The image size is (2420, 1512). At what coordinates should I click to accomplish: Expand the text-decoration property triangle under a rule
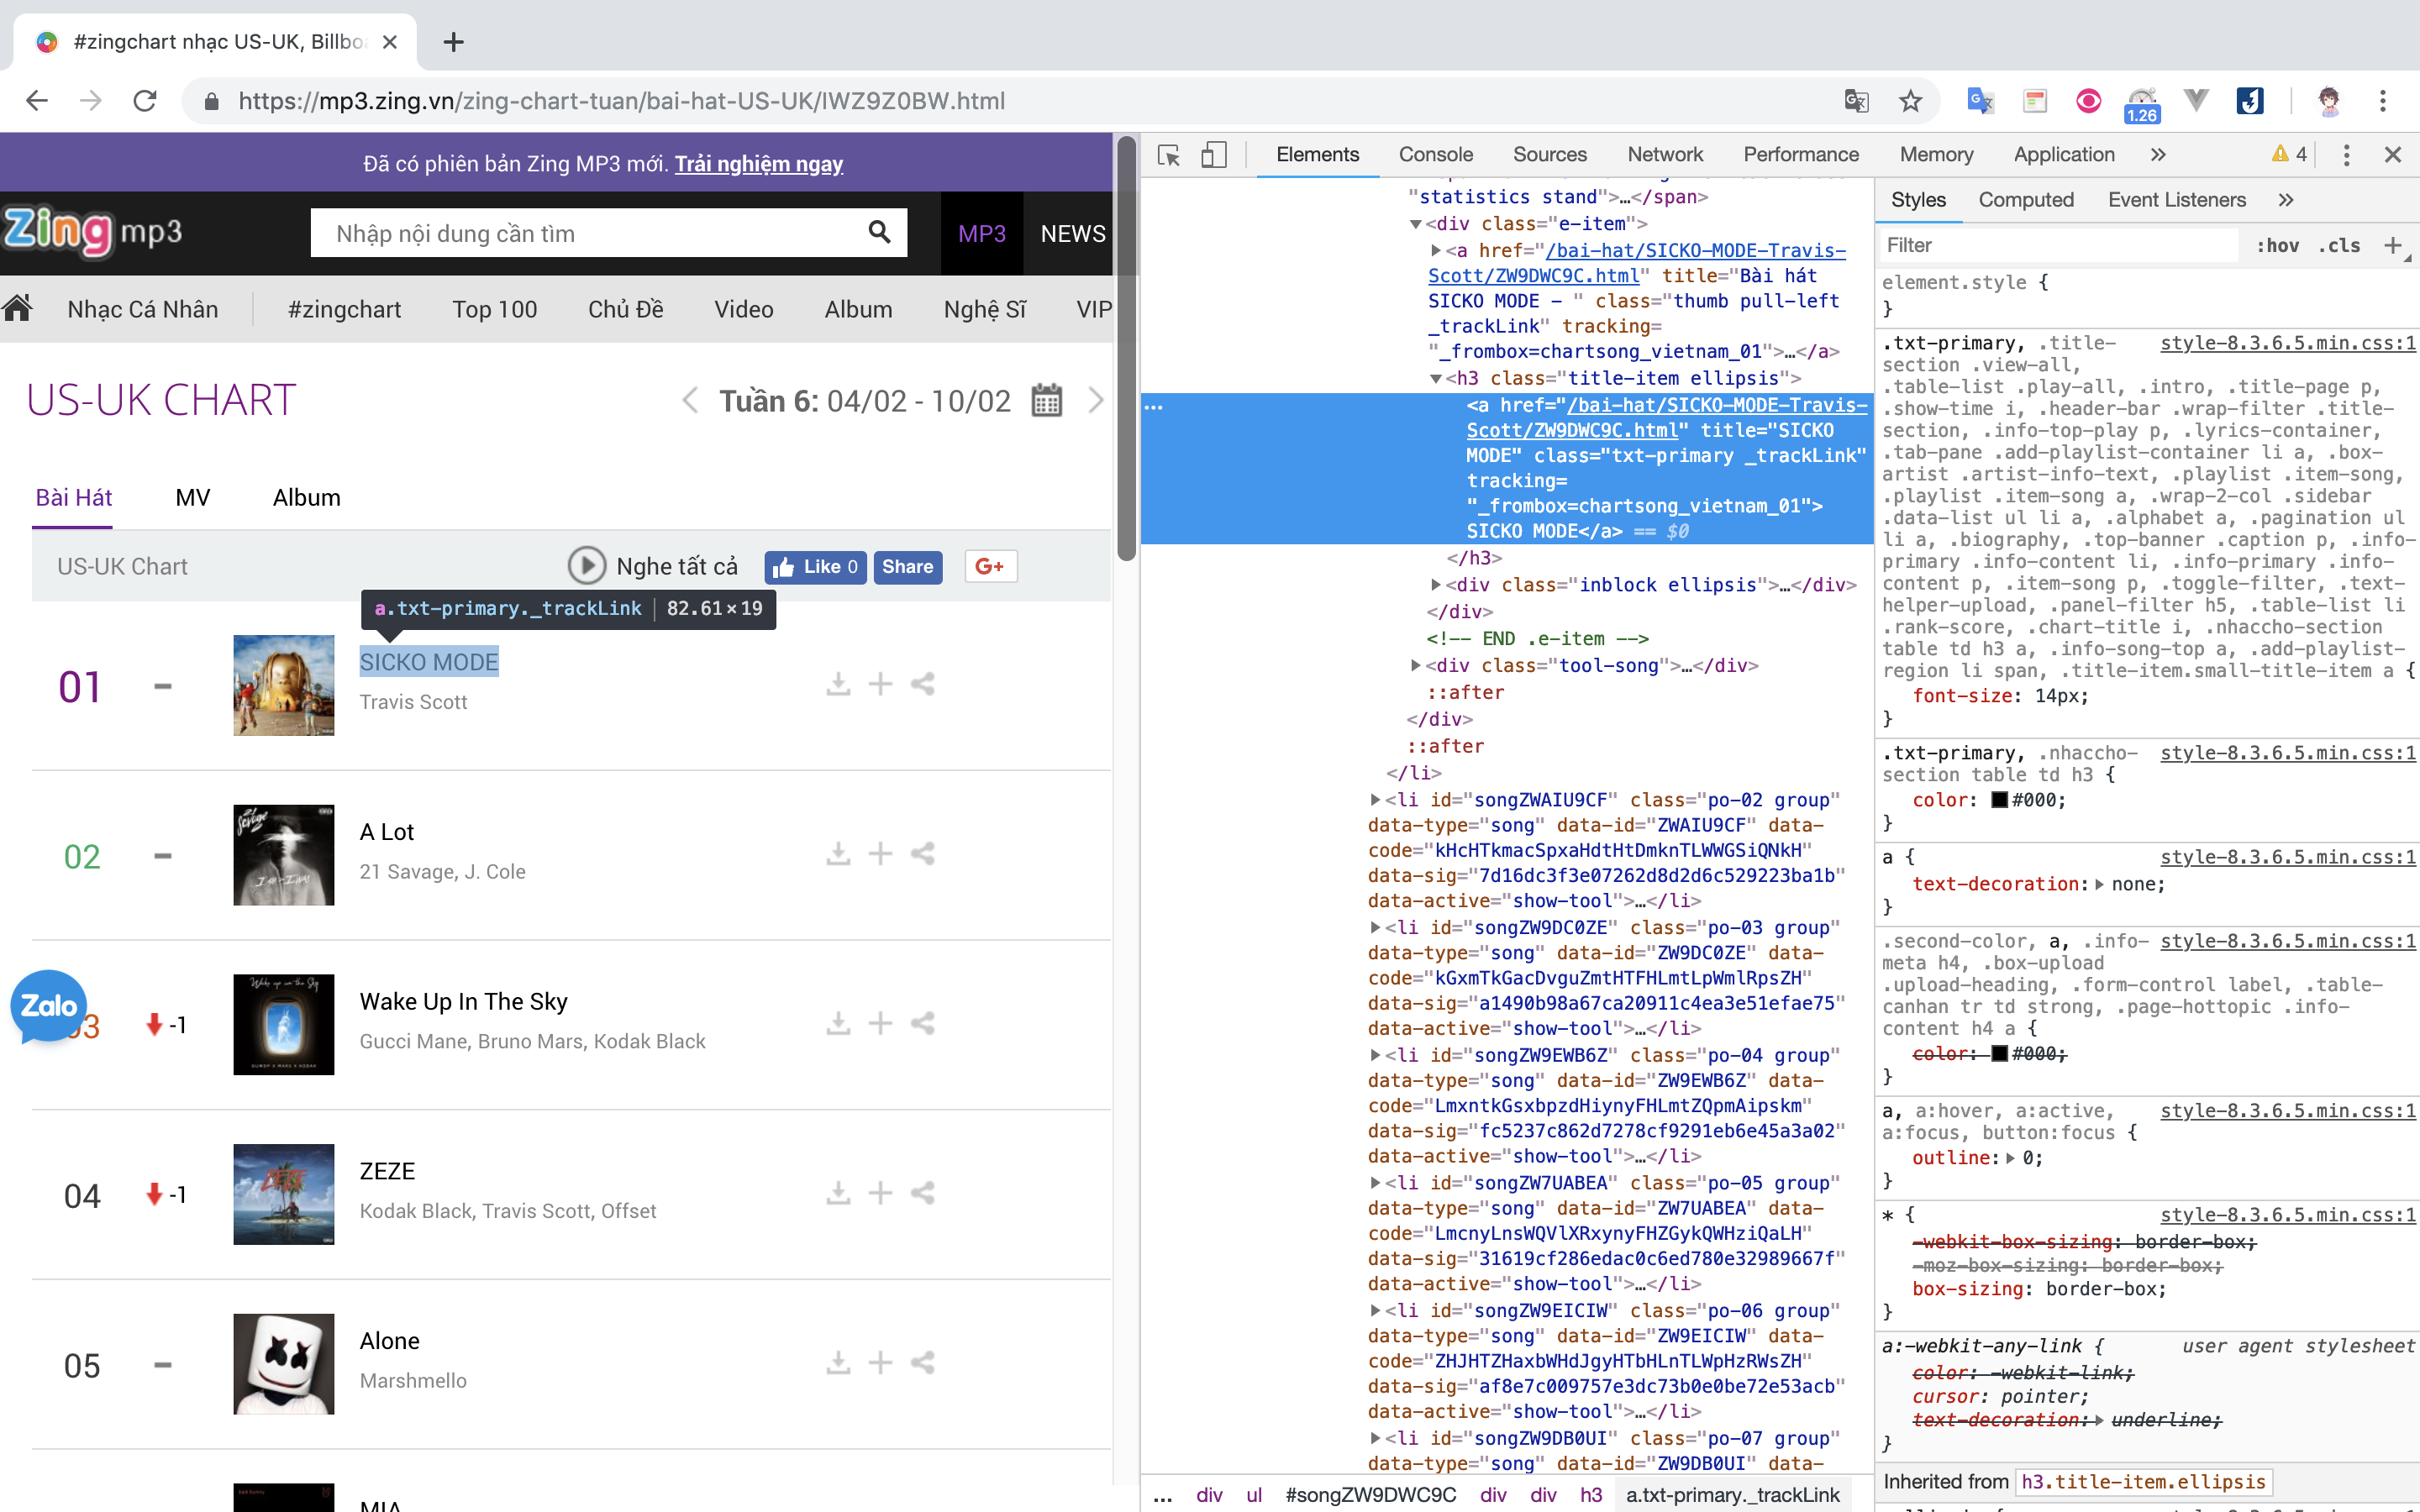pyautogui.click(x=2099, y=885)
